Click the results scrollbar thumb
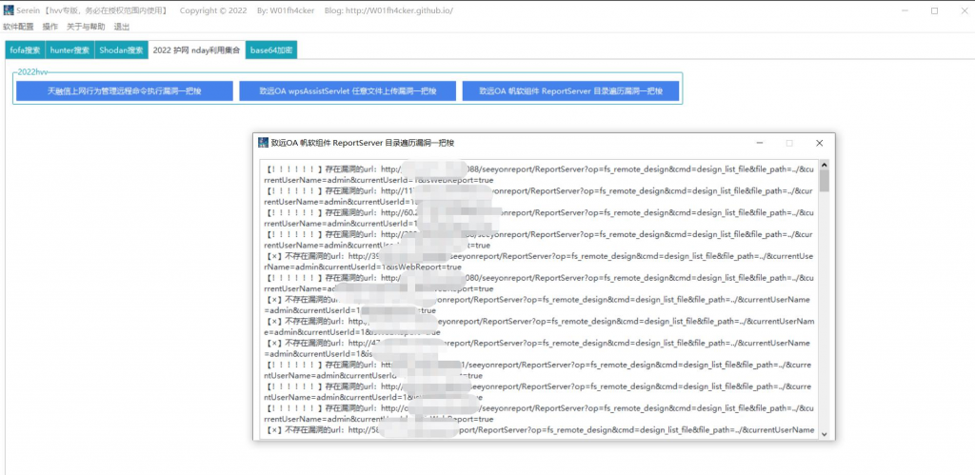 tap(824, 181)
